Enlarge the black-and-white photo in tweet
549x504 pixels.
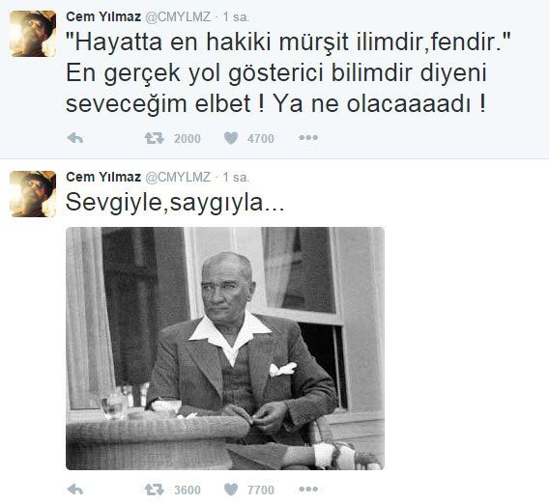225,349
